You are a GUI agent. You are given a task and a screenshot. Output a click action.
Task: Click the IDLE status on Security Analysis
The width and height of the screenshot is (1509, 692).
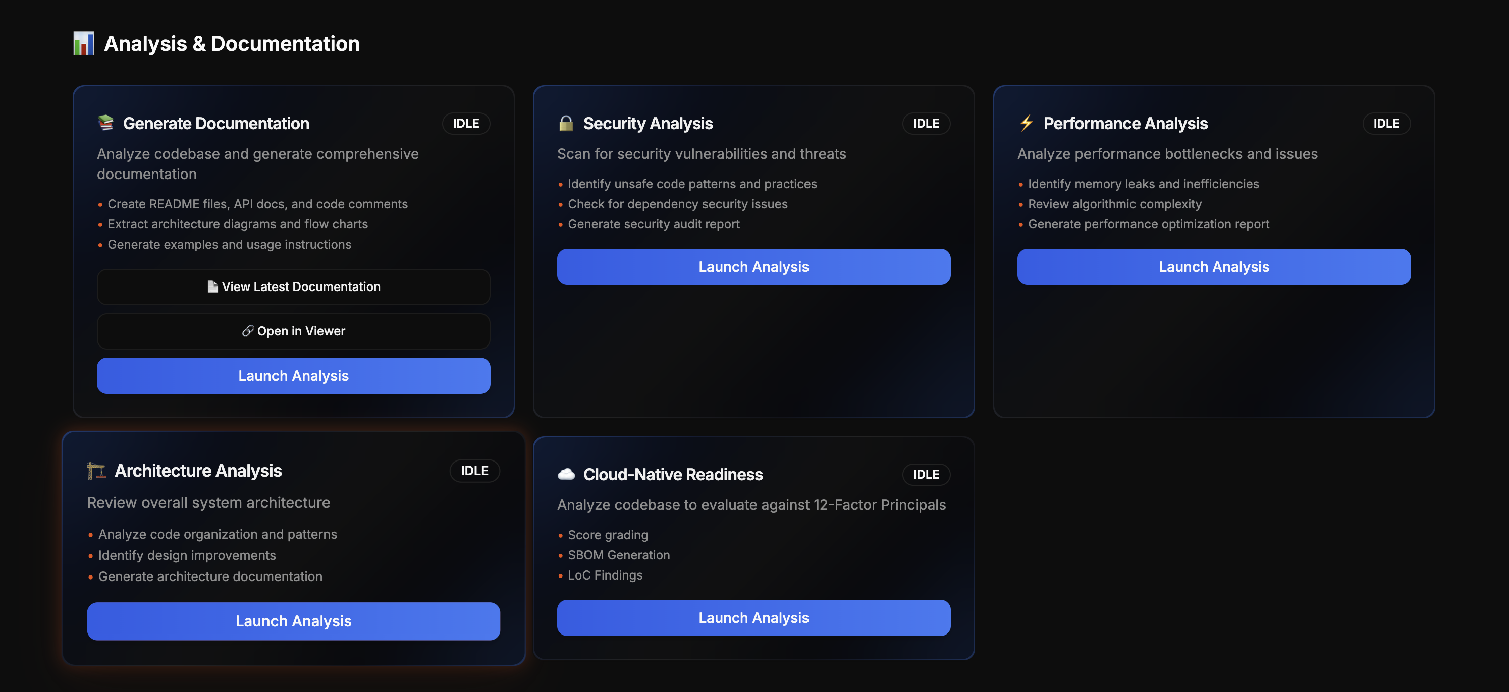click(926, 123)
